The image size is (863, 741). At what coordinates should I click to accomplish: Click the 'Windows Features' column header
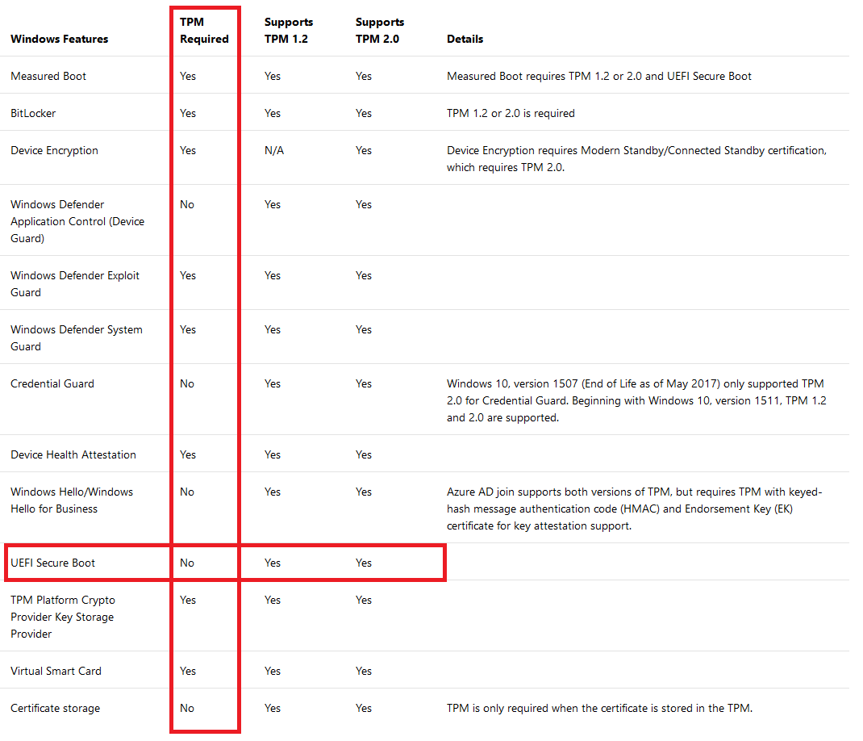60,39
